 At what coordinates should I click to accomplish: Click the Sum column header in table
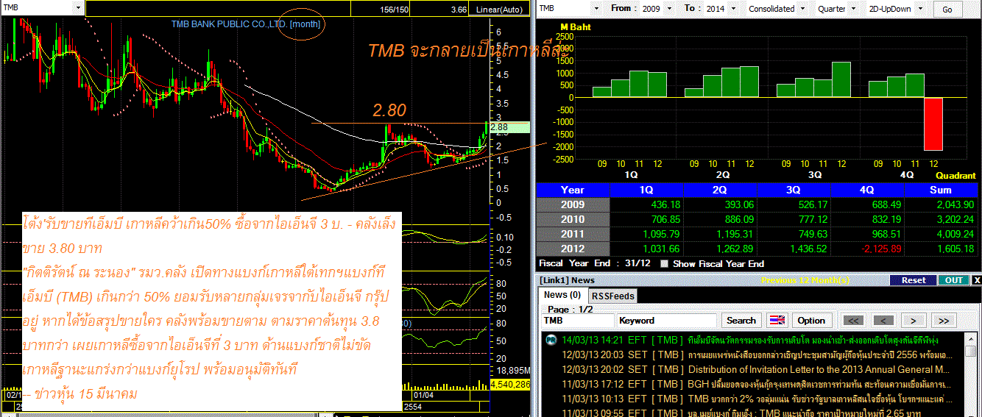[942, 190]
